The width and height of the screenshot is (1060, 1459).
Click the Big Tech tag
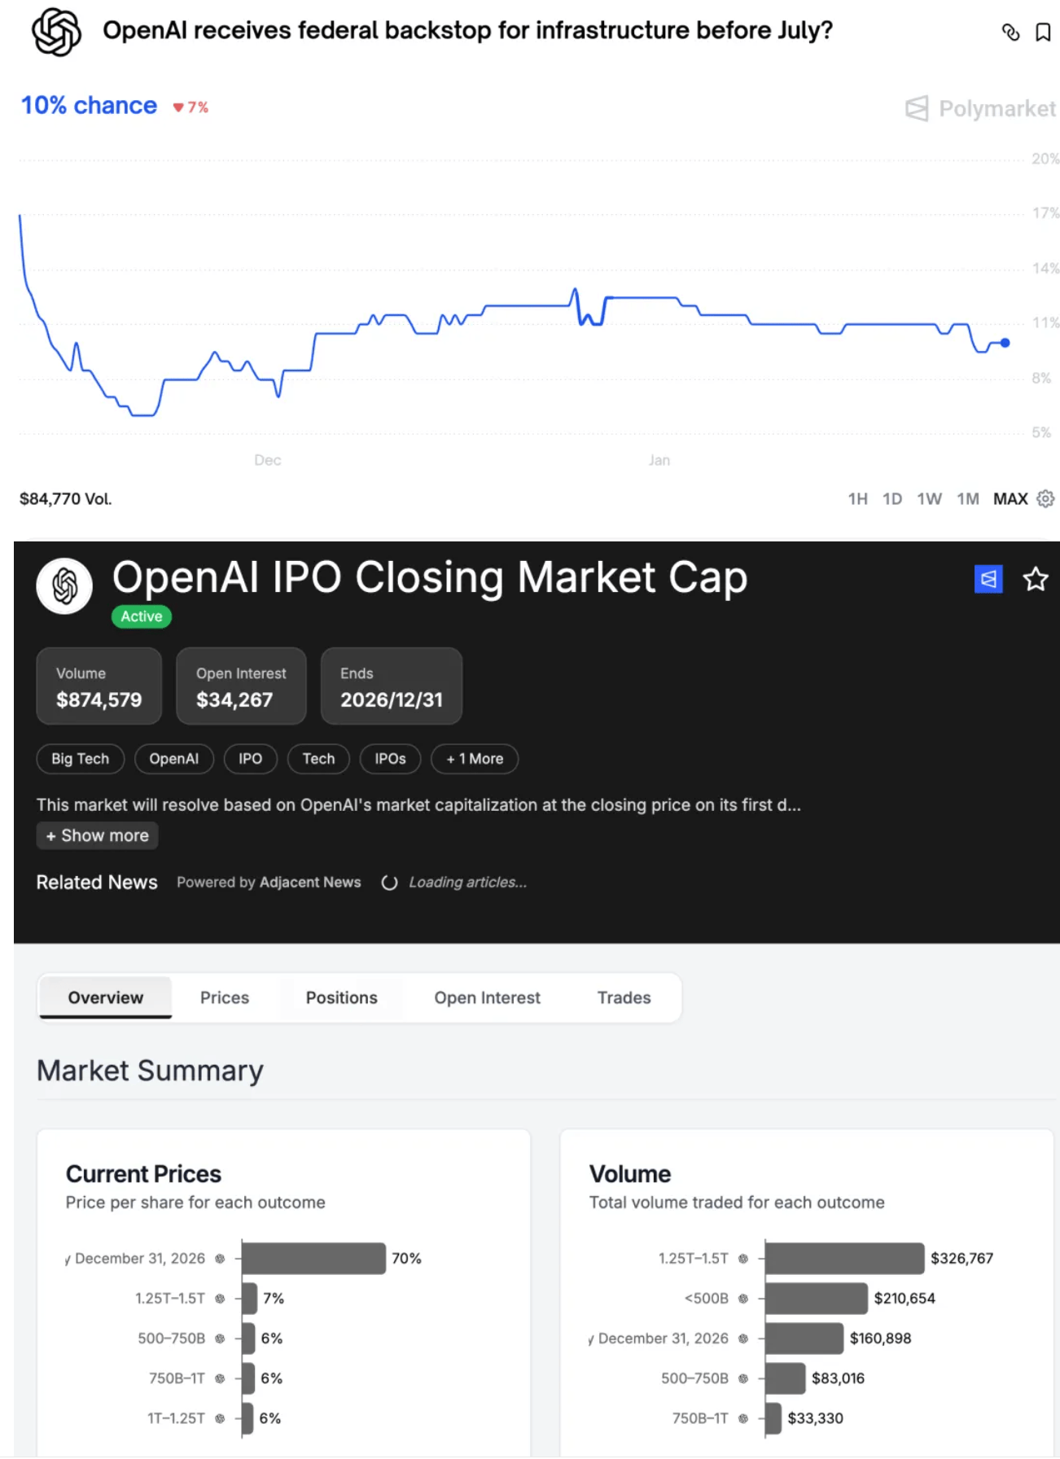80,759
